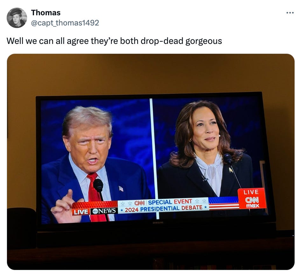
Task: Open Thomas's profile avatar
Action: (x=17, y=18)
